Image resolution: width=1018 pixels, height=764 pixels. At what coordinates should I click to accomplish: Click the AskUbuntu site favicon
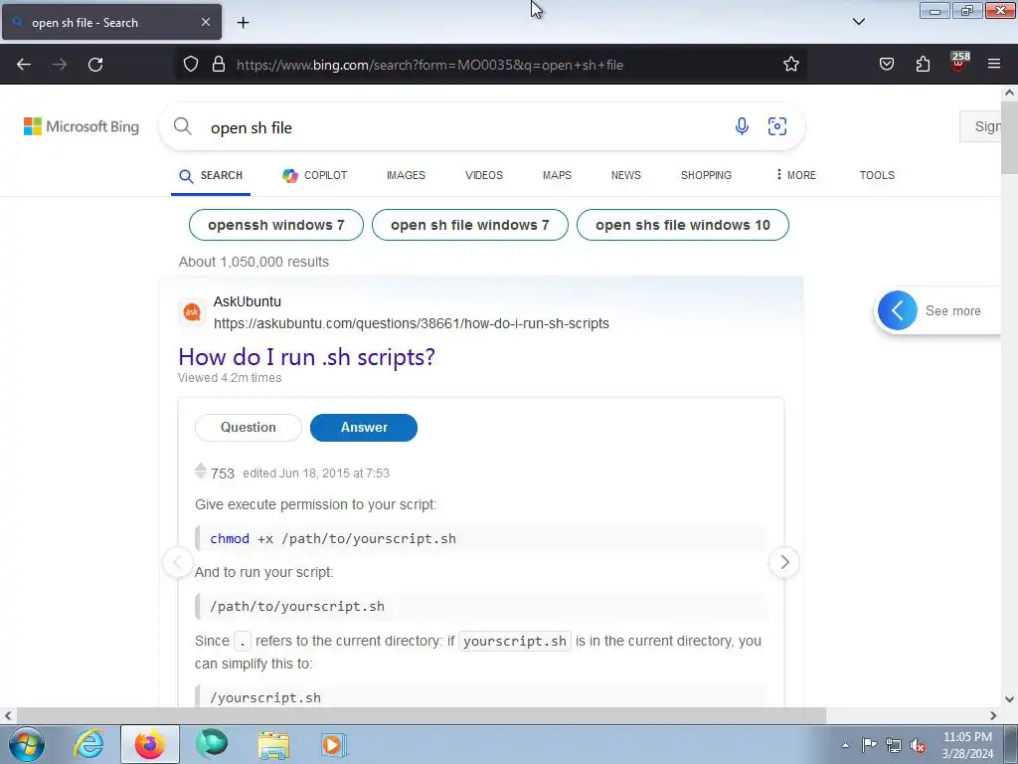(192, 312)
